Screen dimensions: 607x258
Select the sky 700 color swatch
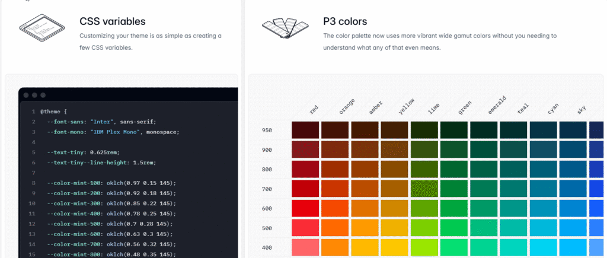tap(573, 189)
